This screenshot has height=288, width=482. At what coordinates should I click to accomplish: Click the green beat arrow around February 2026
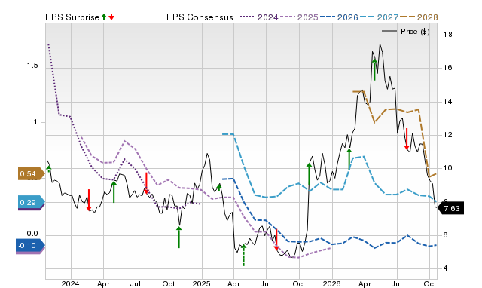click(x=349, y=159)
